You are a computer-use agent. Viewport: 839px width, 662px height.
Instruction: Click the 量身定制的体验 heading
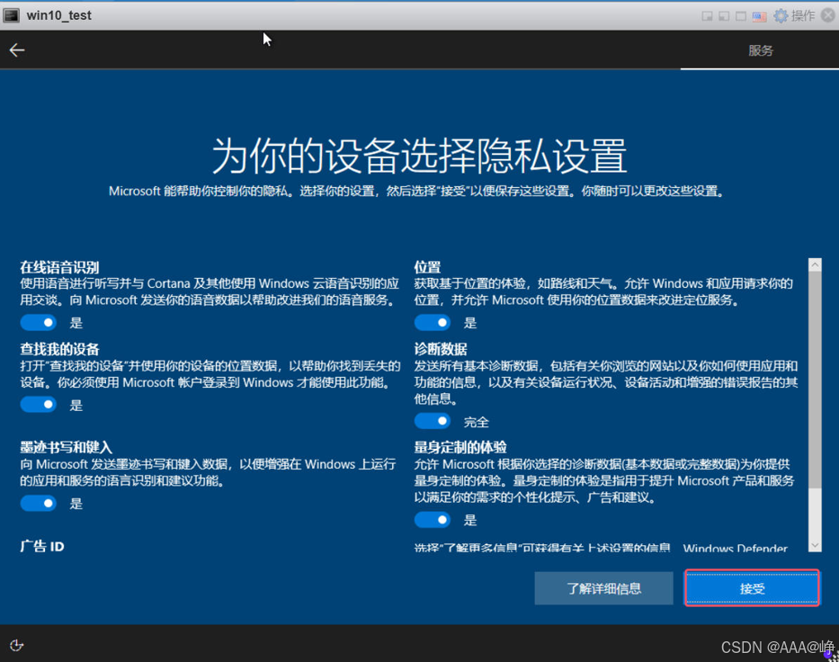[460, 447]
